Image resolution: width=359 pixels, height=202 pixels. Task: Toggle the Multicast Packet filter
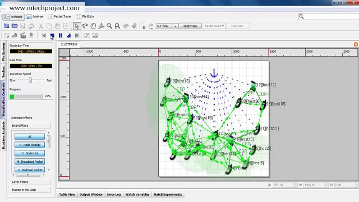[30, 169]
